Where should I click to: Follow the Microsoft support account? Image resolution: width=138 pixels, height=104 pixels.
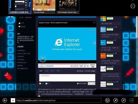point(110,30)
